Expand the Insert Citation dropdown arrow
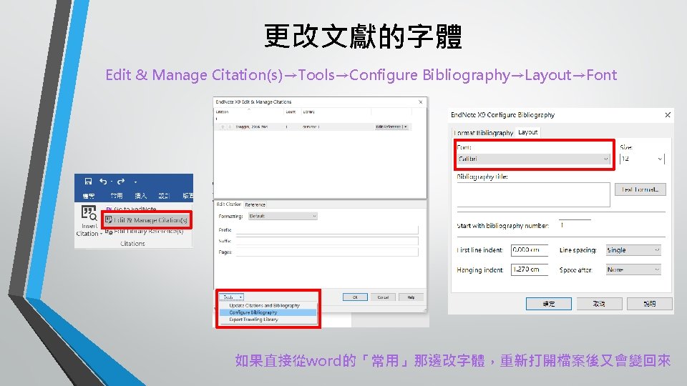This screenshot has height=386, width=687. (101, 234)
